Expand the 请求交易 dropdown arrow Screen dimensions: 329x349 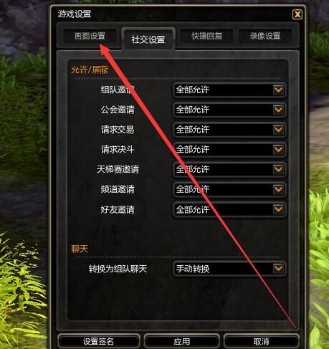click(x=278, y=130)
